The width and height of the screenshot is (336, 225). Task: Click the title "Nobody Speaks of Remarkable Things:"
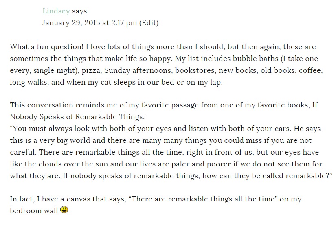coord(77,117)
